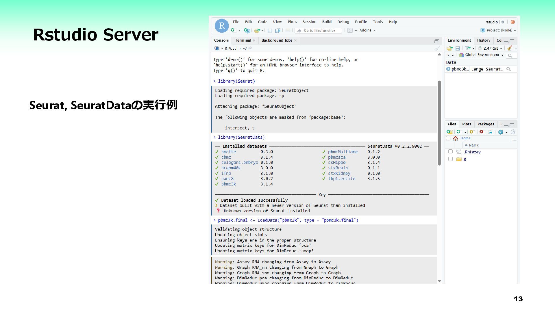Click the clear console broom icon
This screenshot has width=555, height=312.
pyautogui.click(x=437, y=48)
